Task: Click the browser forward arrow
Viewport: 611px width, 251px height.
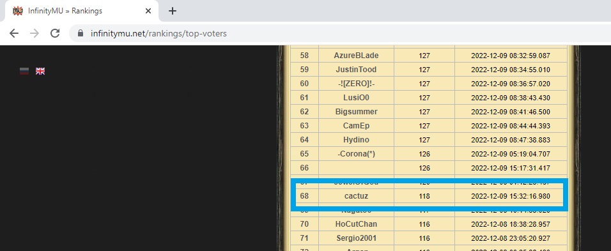Action: tap(35, 33)
